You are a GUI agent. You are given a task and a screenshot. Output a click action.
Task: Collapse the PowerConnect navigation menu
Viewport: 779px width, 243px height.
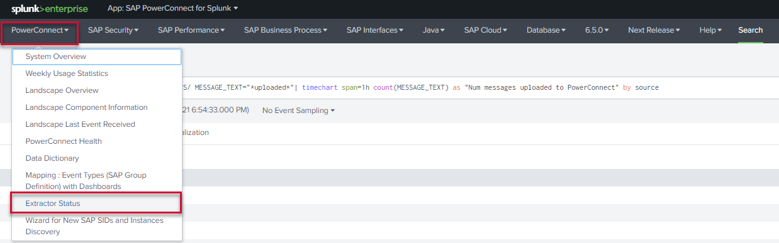coord(40,30)
